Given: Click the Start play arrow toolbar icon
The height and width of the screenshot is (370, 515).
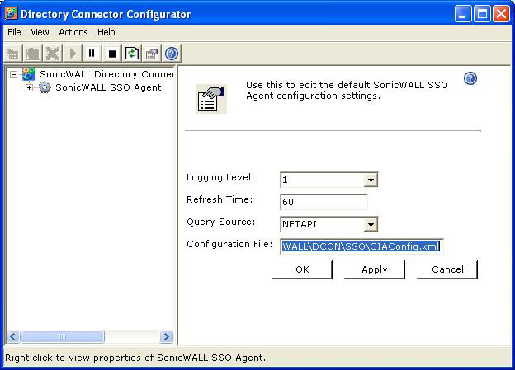Looking at the screenshot, I should (73, 53).
